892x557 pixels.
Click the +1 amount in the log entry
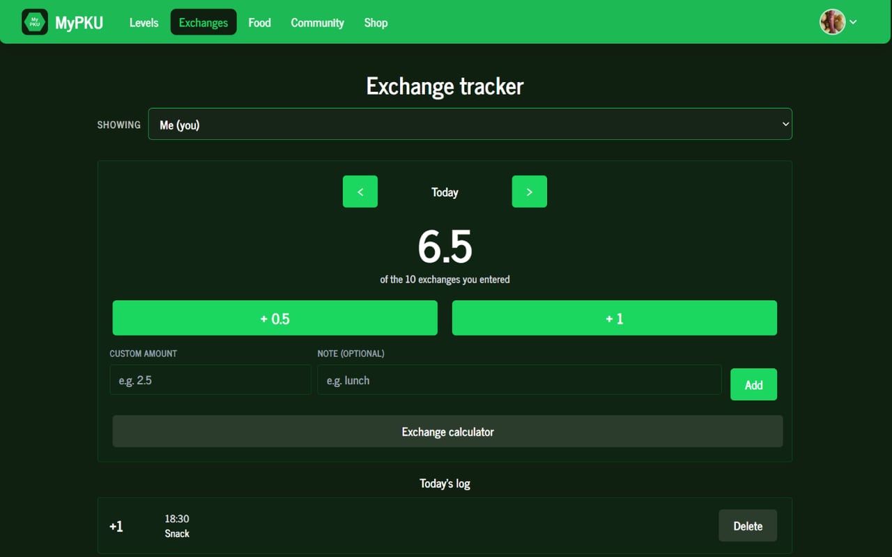(x=116, y=526)
